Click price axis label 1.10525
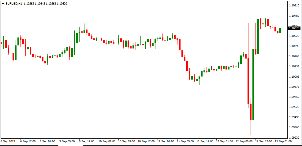 294,36
